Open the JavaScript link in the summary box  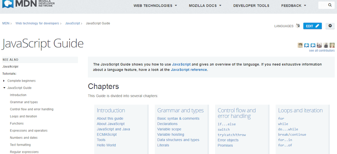click(x=181, y=64)
